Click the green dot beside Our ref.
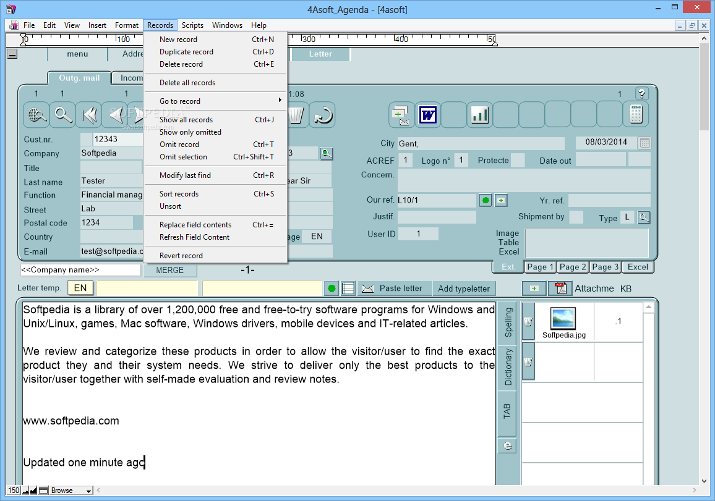Viewport: 715px width, 501px height. pos(486,200)
